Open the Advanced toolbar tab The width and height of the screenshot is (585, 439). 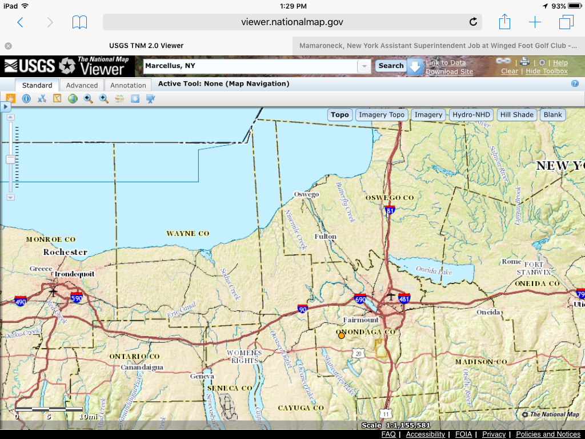pos(82,85)
